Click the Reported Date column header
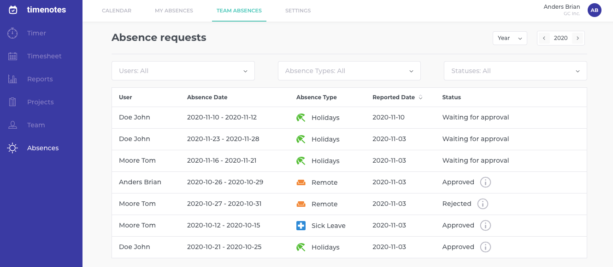 (394, 97)
